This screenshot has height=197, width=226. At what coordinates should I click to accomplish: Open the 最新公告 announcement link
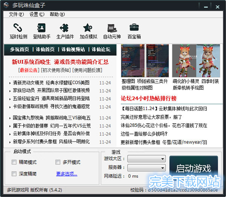click(x=29, y=70)
